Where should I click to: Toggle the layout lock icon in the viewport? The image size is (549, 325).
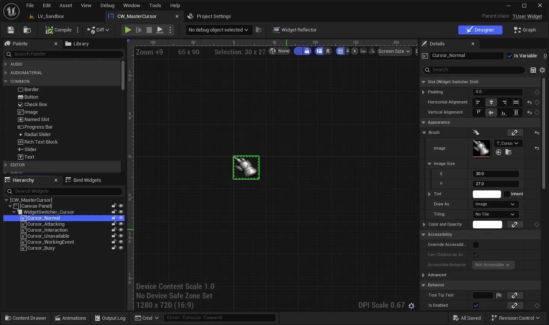[307, 51]
